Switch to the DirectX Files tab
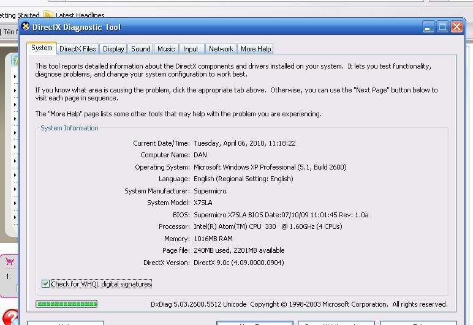The height and width of the screenshot is (325, 473). pos(78,49)
